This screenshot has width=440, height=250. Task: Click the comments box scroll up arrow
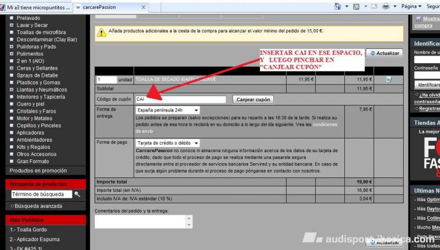point(189,218)
